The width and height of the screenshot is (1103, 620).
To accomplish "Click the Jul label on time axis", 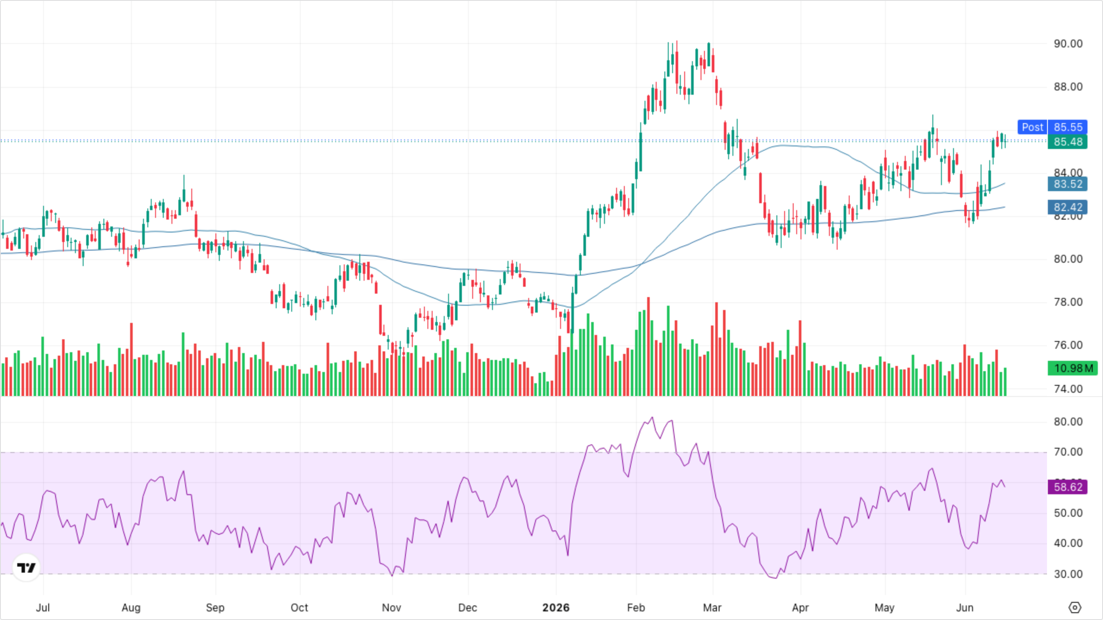I will coord(43,608).
